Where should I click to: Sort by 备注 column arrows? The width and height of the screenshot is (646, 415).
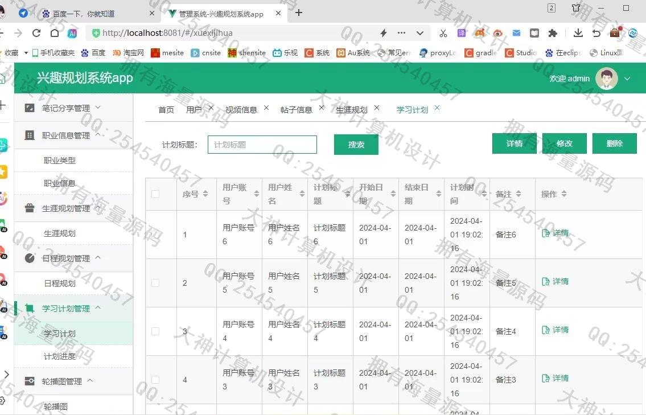[519, 194]
